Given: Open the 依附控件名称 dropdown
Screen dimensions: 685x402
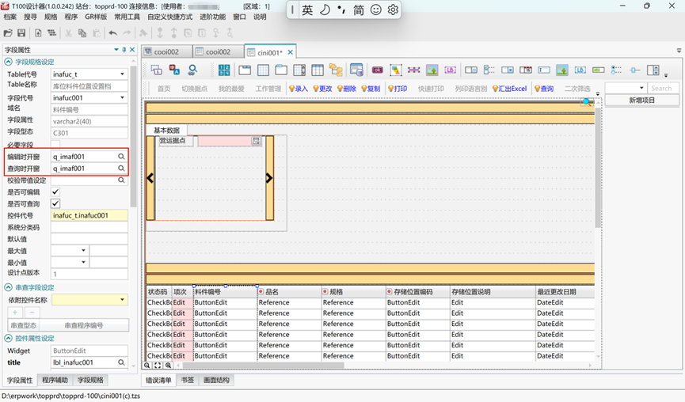Looking at the screenshot, I should [122, 299].
